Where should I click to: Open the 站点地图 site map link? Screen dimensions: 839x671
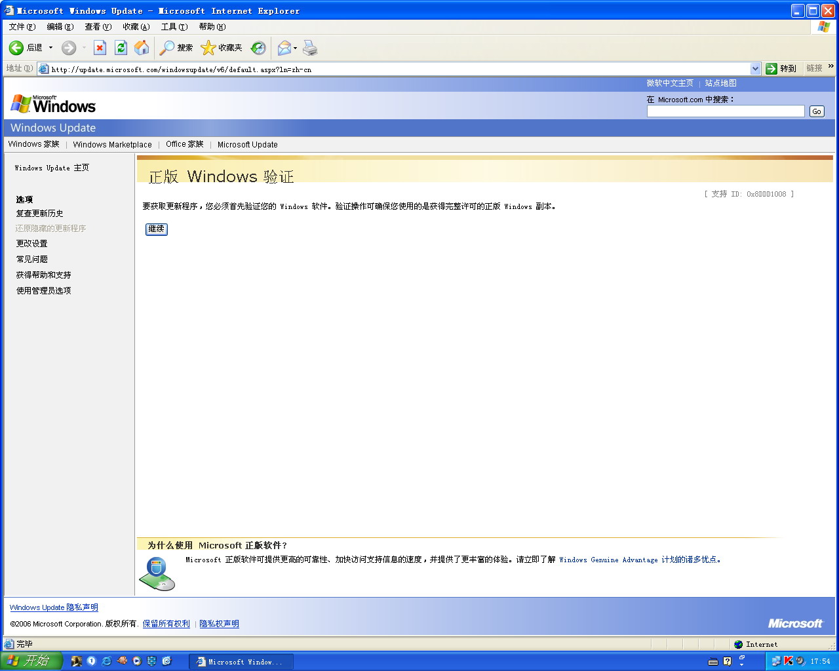pyautogui.click(x=721, y=83)
